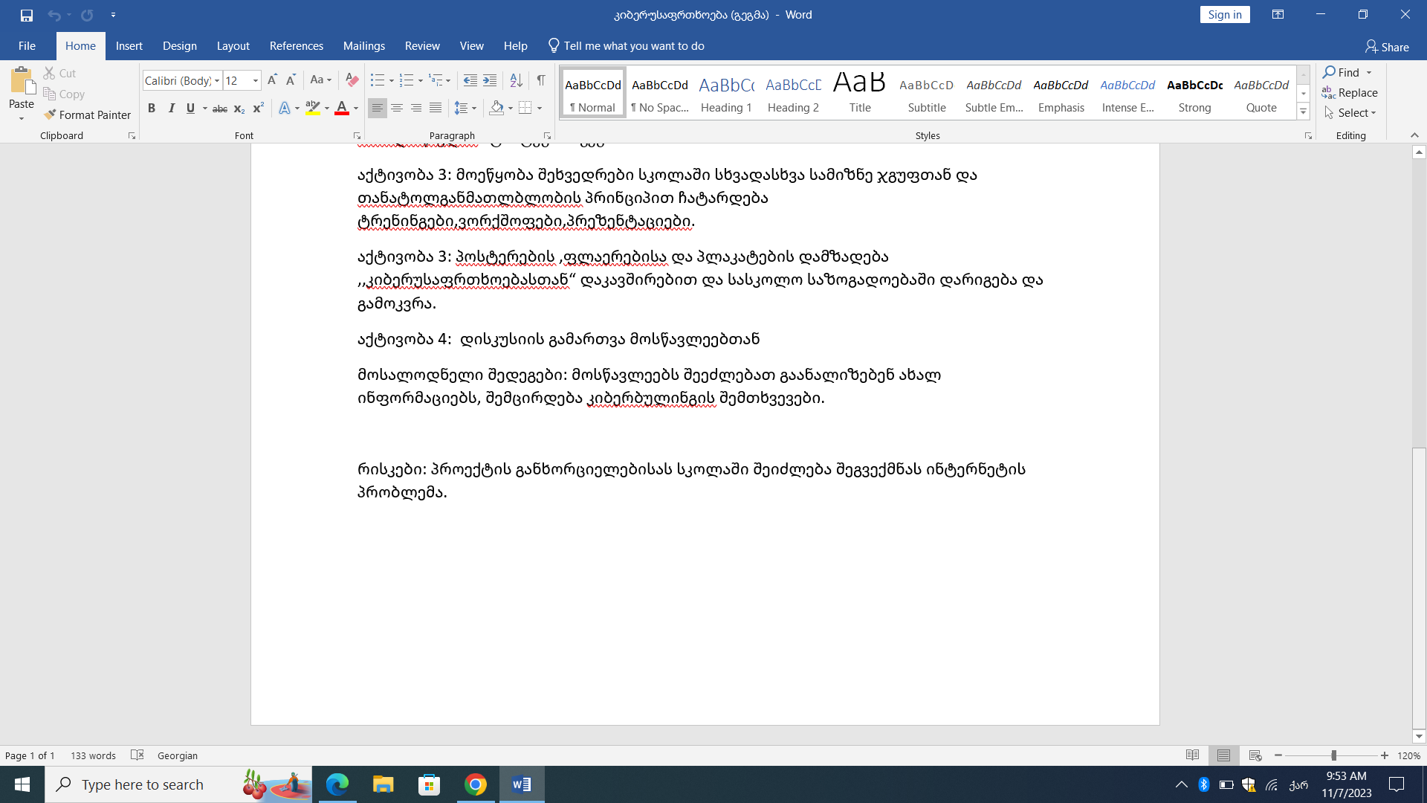Open Font dialog launcher
The image size is (1427, 803).
(357, 136)
